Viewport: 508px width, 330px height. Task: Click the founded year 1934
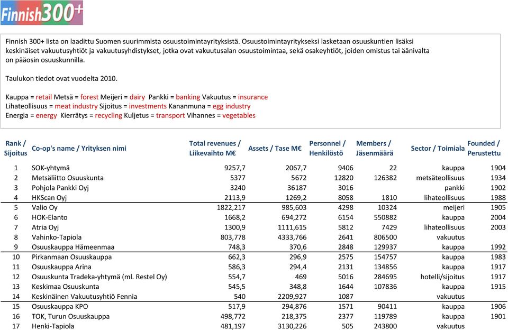click(x=498, y=178)
